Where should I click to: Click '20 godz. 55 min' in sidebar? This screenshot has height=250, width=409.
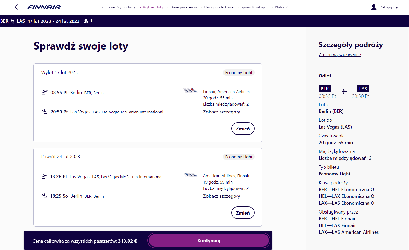point(336,143)
